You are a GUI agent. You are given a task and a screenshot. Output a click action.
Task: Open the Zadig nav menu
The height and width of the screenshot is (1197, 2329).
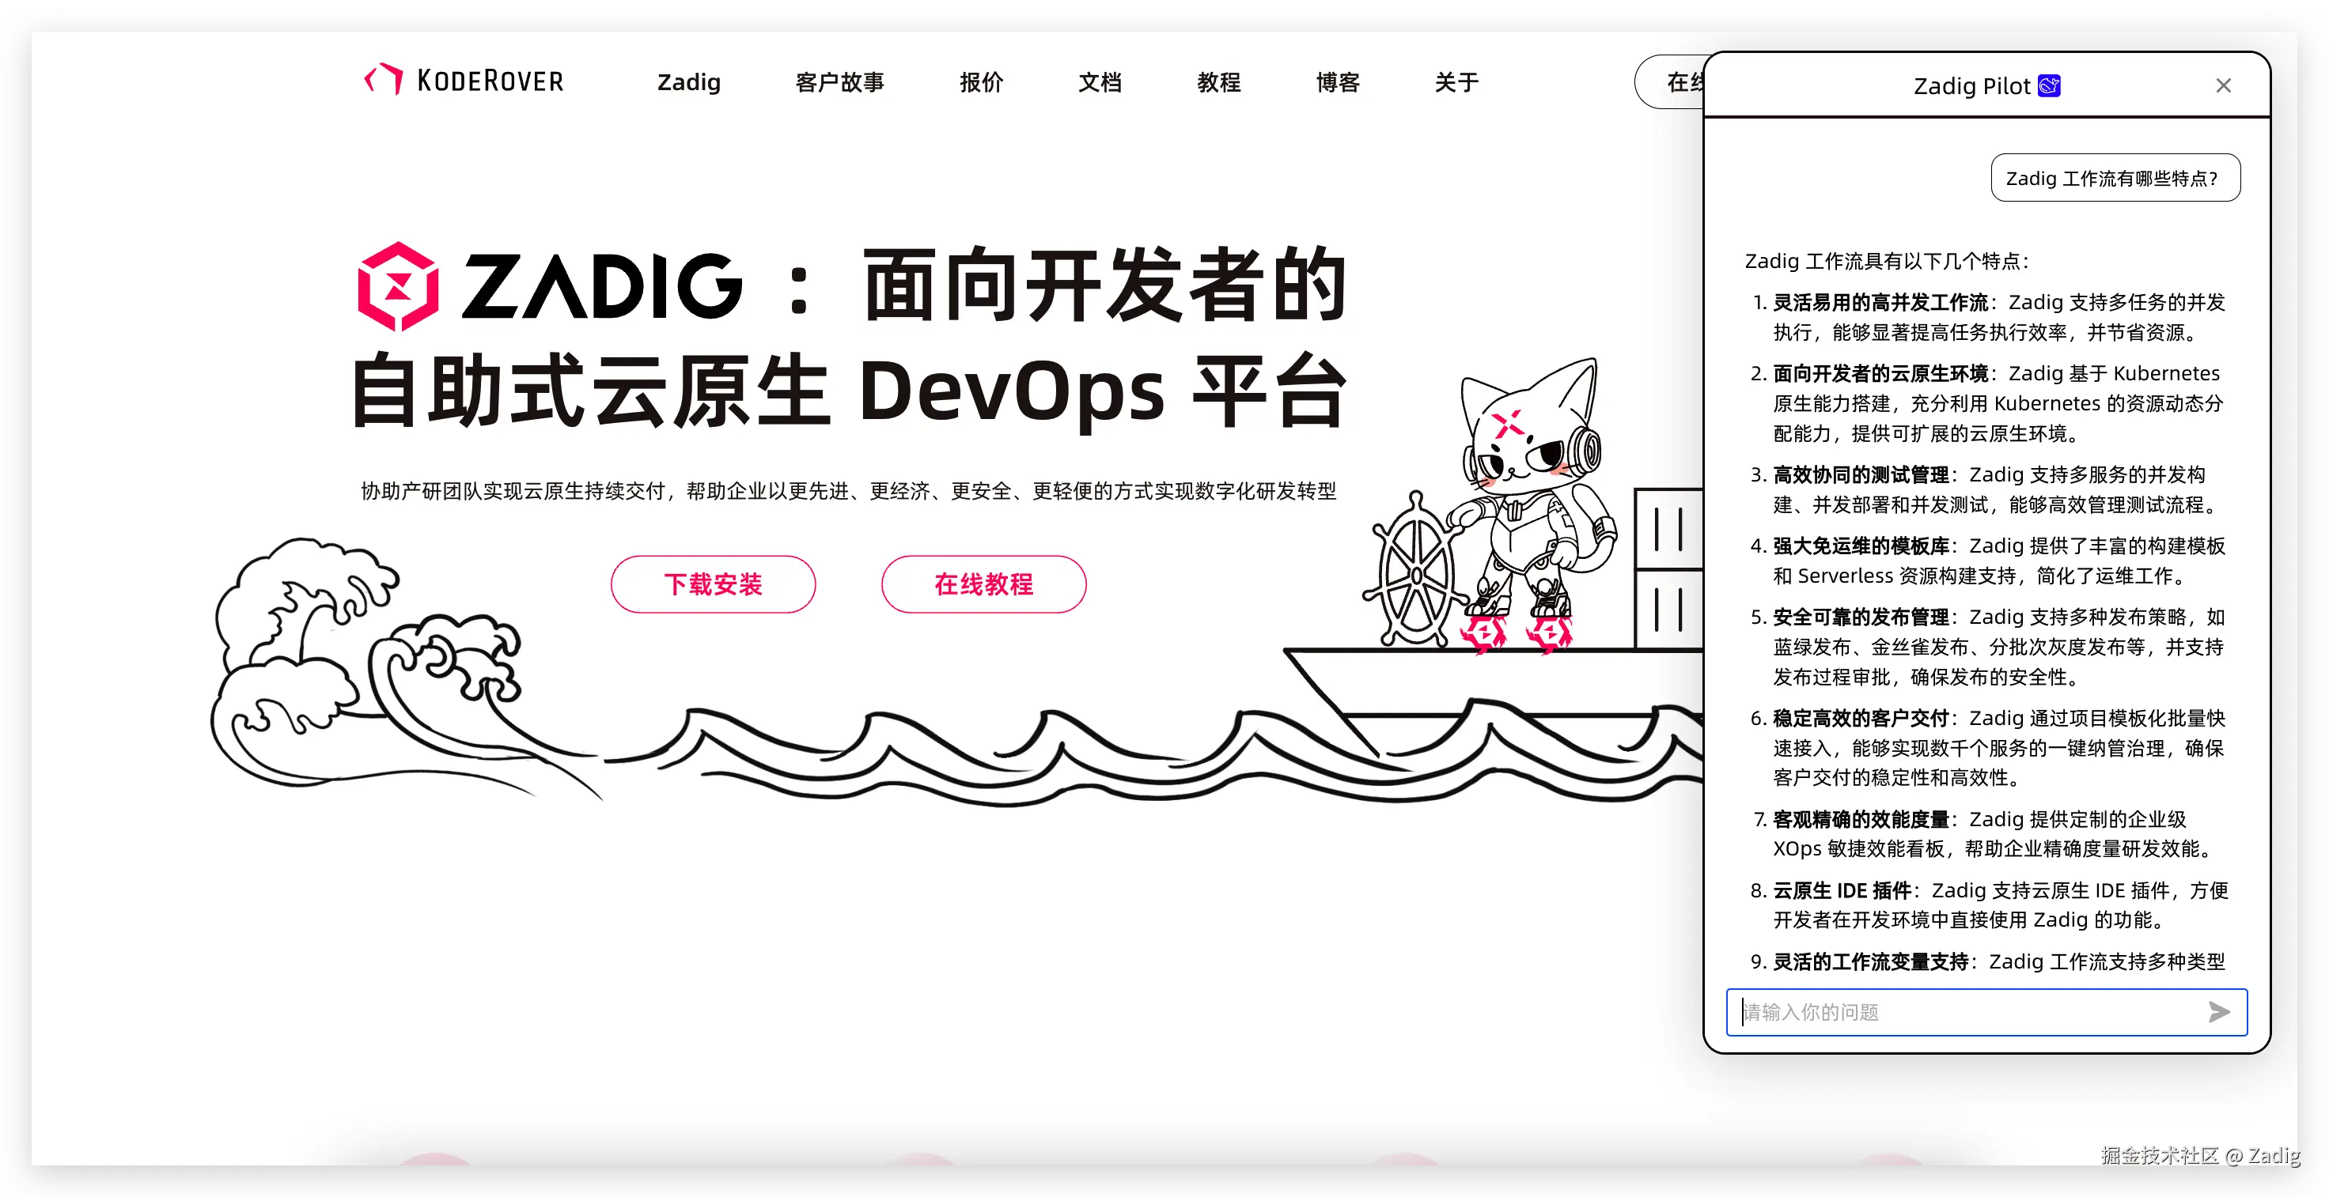coord(688,82)
